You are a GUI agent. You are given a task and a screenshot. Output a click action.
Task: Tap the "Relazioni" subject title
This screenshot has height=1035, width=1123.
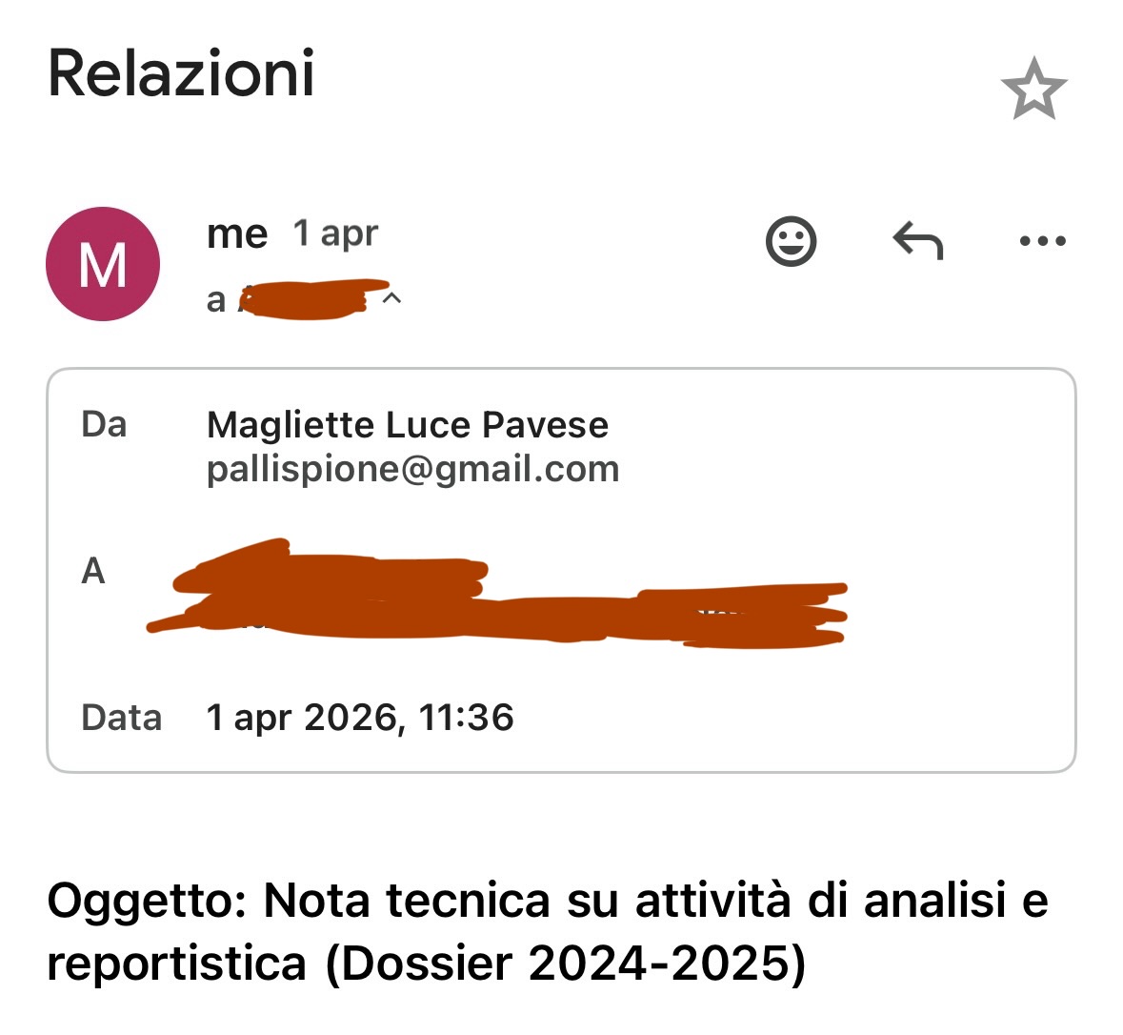[x=181, y=74]
